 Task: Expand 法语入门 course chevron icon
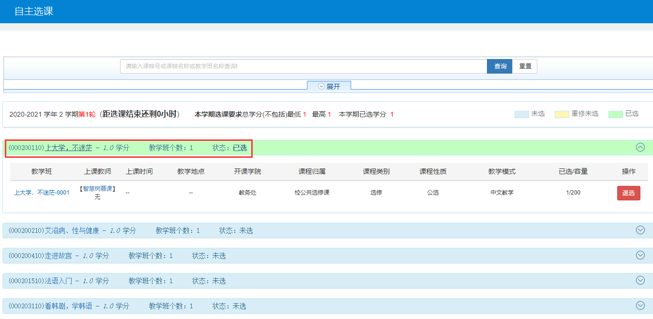640,280
